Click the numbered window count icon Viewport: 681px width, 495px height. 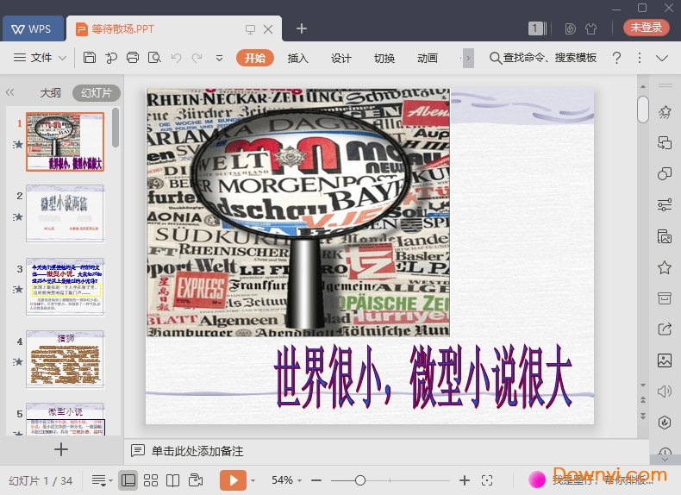tap(537, 28)
